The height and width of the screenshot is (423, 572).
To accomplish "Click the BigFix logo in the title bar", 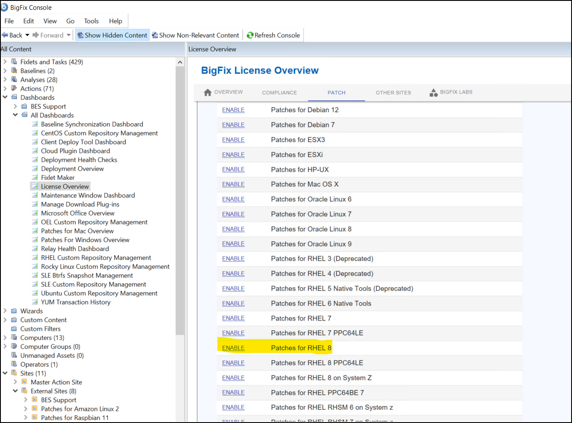I will point(5,7).
